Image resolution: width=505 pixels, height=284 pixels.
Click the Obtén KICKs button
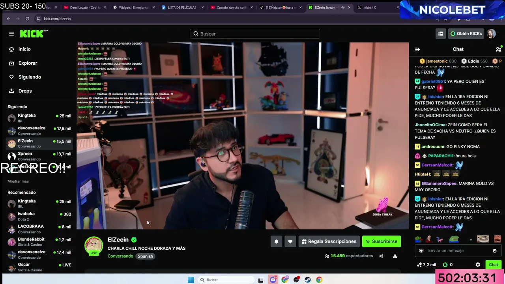(x=466, y=34)
